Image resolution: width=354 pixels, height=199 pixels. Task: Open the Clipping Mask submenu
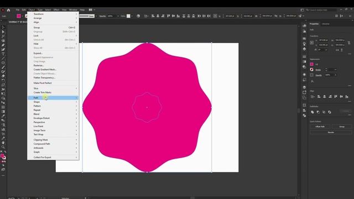(53, 140)
